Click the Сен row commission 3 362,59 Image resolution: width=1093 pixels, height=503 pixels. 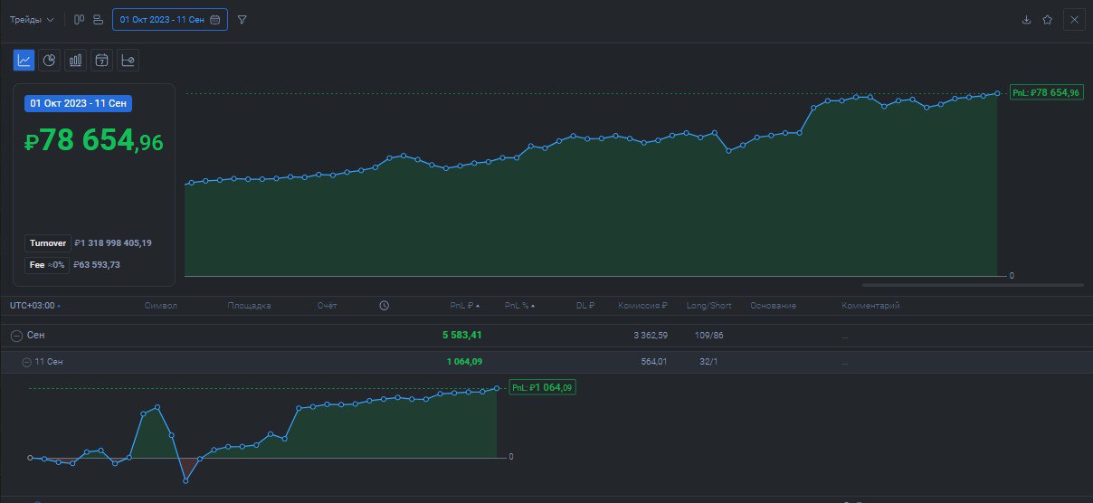(x=650, y=336)
